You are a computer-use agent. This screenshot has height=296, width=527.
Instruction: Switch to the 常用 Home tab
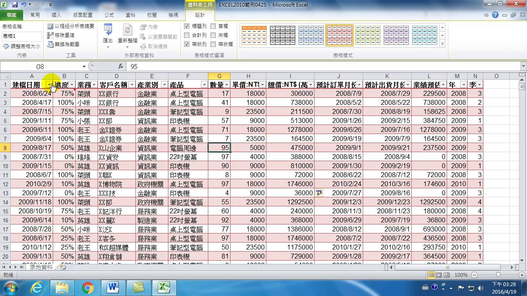pyautogui.click(x=35, y=15)
